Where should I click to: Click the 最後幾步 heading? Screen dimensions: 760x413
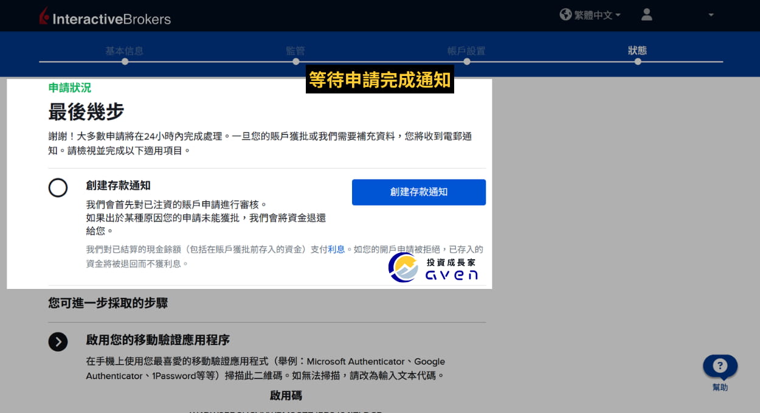(x=86, y=112)
